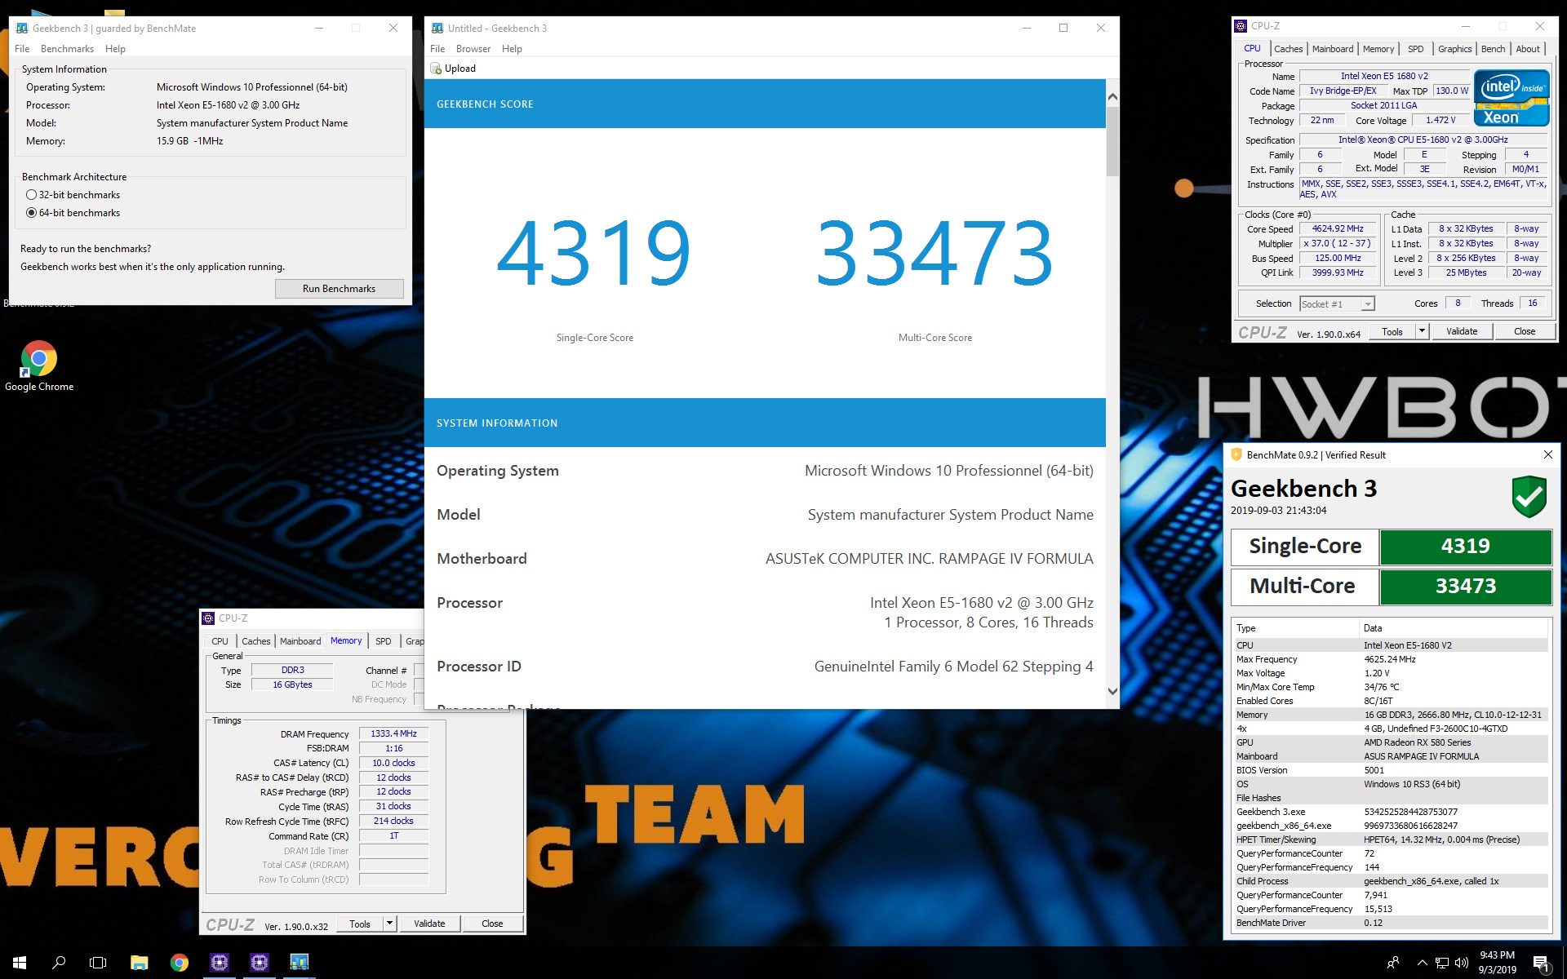Switch to Bench tab in top-right CPU-Z
This screenshot has width=1567, height=979.
[x=1493, y=49]
